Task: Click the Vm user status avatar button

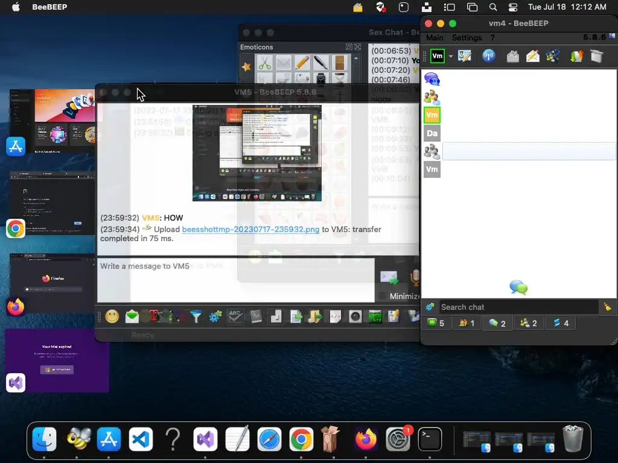Action: pos(438,56)
